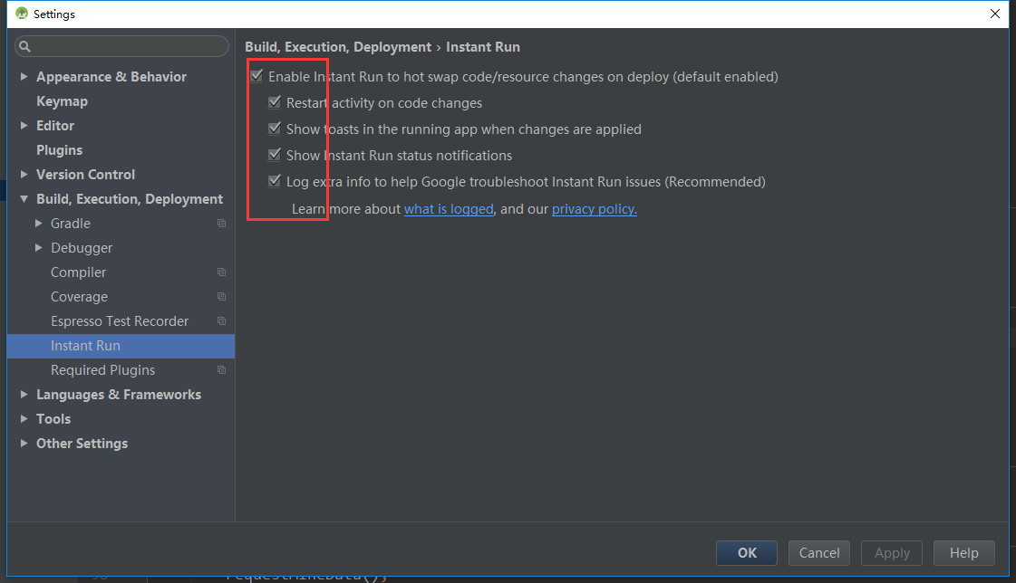The width and height of the screenshot is (1016, 583).
Task: Toggle Log extra info for Google checkbox
Action: [275, 180]
